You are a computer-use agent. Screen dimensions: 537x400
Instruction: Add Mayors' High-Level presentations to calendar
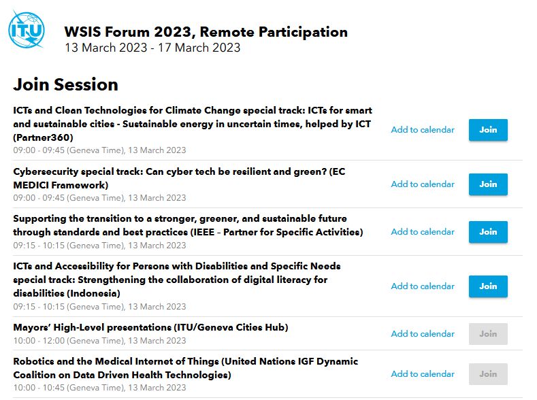pos(423,333)
